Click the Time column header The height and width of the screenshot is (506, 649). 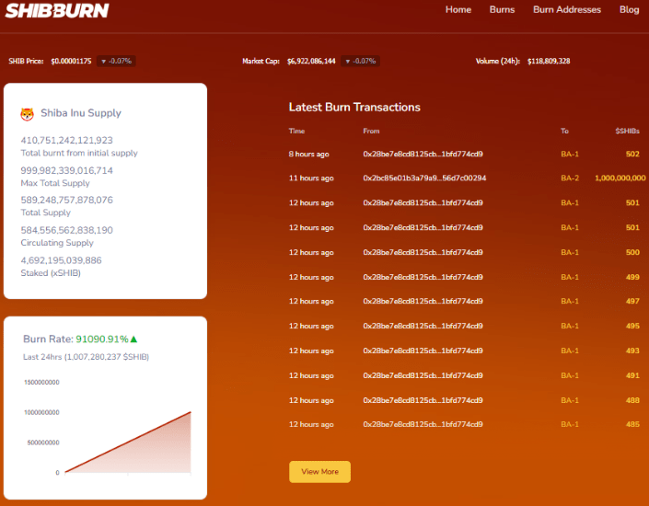click(x=296, y=132)
